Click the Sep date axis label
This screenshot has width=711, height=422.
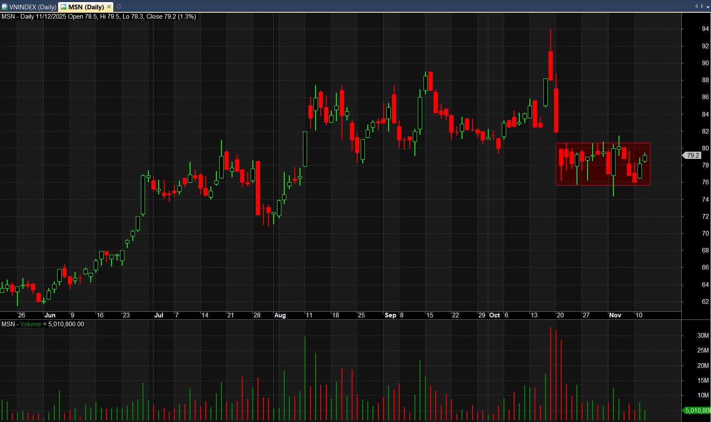tap(390, 315)
